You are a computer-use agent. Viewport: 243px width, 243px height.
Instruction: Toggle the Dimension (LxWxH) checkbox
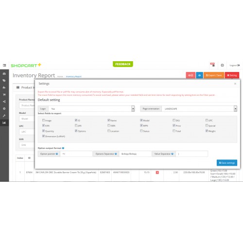(43, 136)
